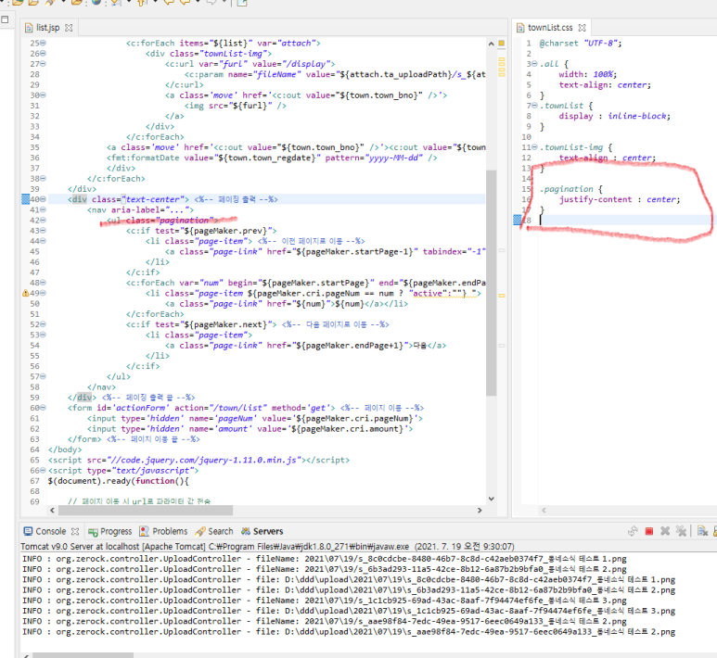The width and height of the screenshot is (717, 658).
Task: Switch to the townList.css editor tab
Action: (550, 28)
